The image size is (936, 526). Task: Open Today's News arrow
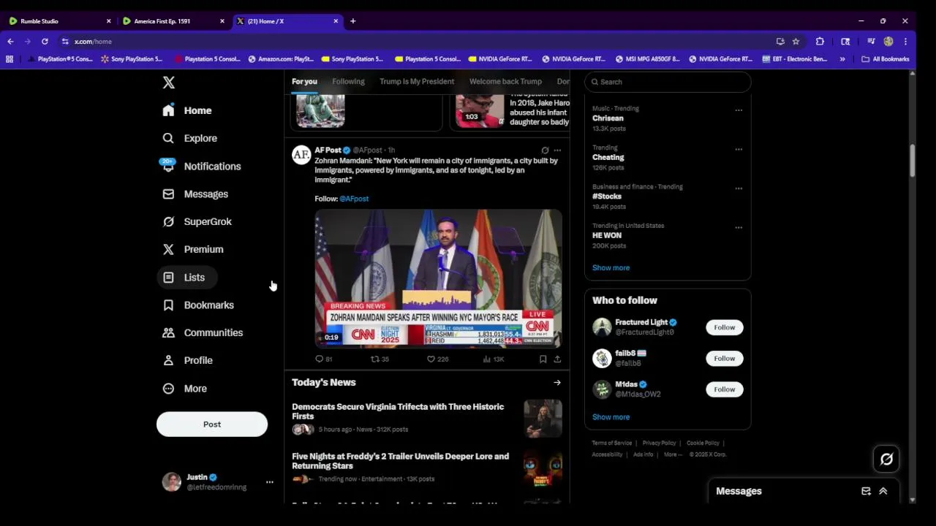[x=557, y=382]
